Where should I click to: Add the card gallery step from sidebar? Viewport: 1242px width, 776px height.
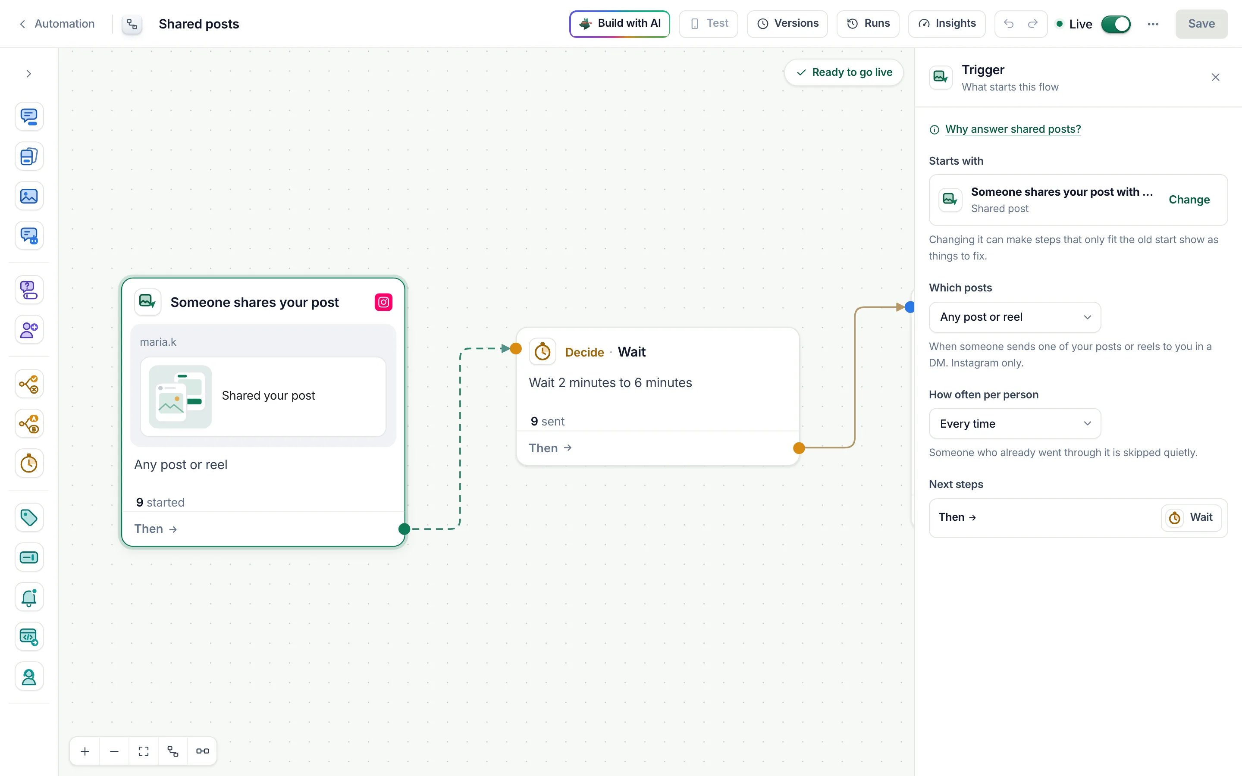[29, 156]
